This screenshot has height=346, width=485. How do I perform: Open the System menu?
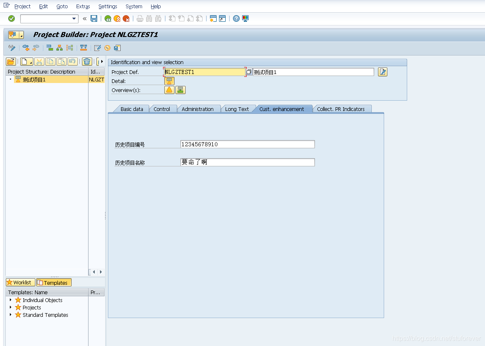pos(134,7)
